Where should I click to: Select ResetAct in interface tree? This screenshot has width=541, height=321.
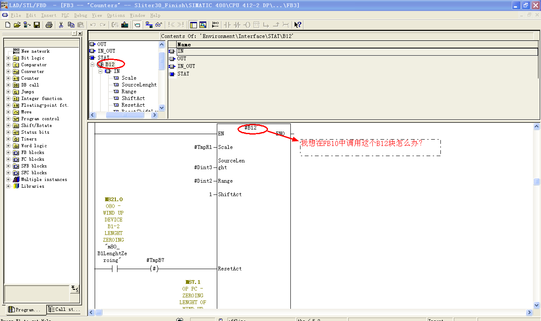coord(133,105)
